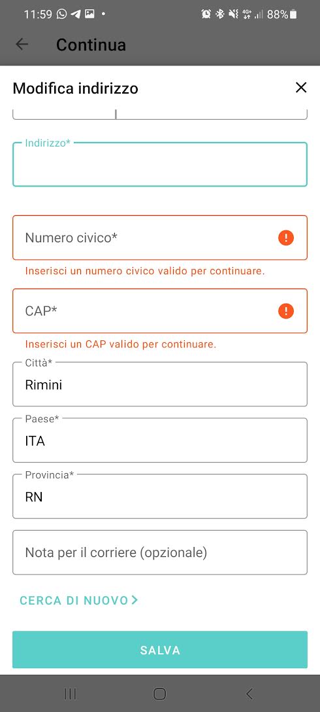Select the Numero civico input field
The height and width of the screenshot is (712, 320).
160,238
